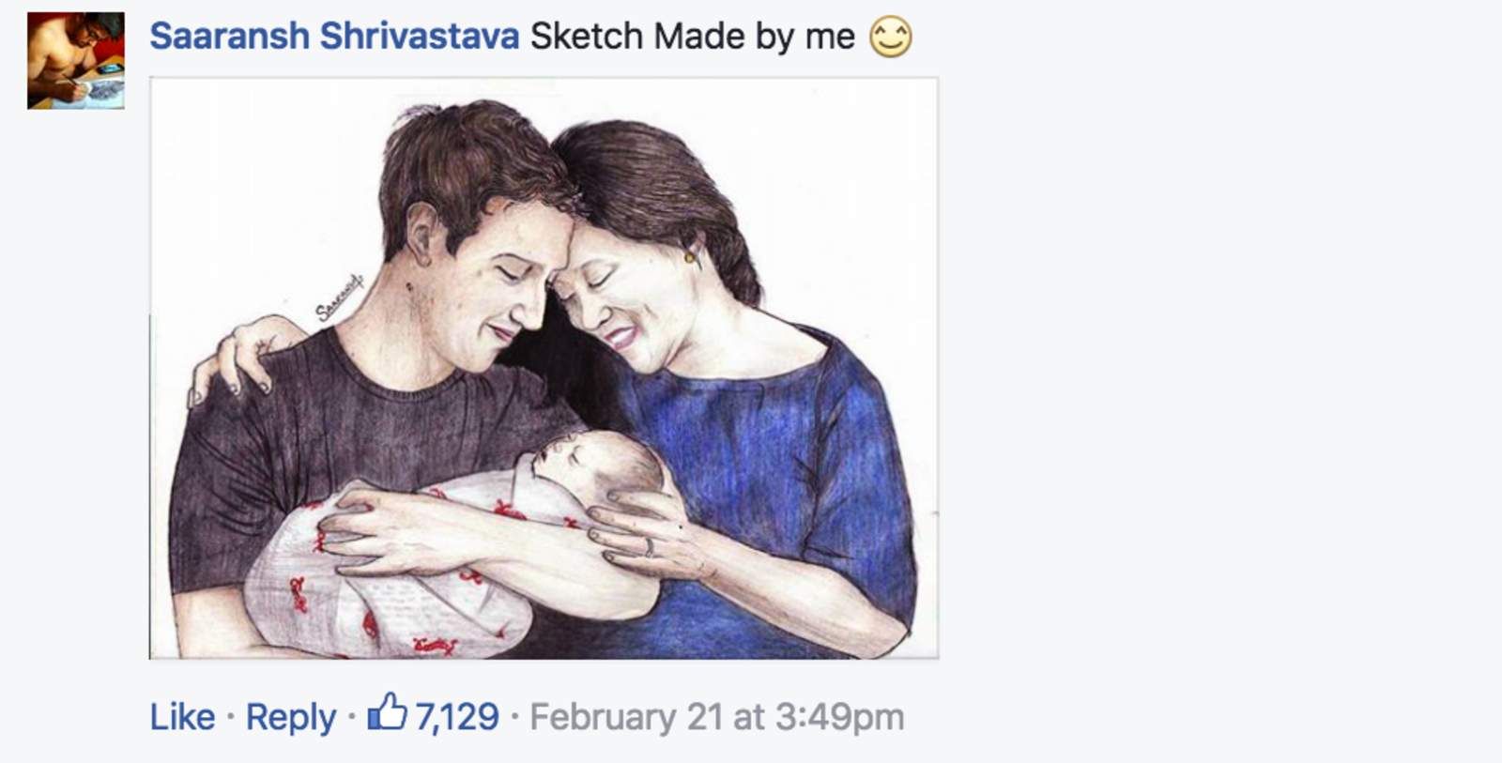The height and width of the screenshot is (763, 1502).
Task: Click the thumbs-up reaction icon
Action: point(387,712)
